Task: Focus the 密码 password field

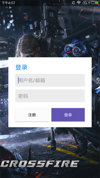Action: point(50,96)
